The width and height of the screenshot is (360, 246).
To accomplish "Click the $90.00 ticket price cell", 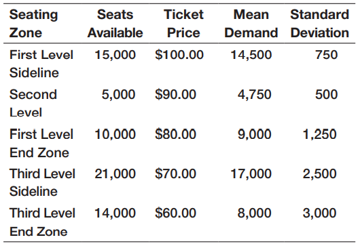I will (x=175, y=94).
